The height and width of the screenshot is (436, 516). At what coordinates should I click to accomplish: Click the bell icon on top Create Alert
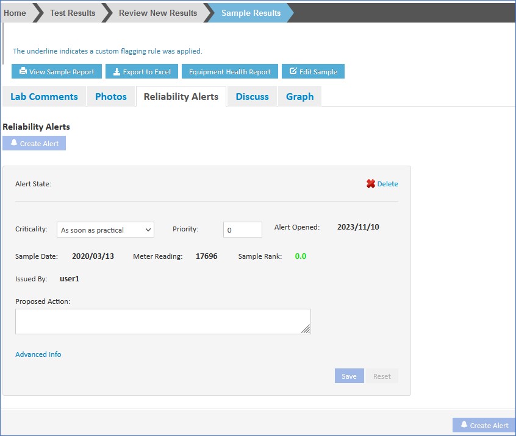tap(14, 143)
